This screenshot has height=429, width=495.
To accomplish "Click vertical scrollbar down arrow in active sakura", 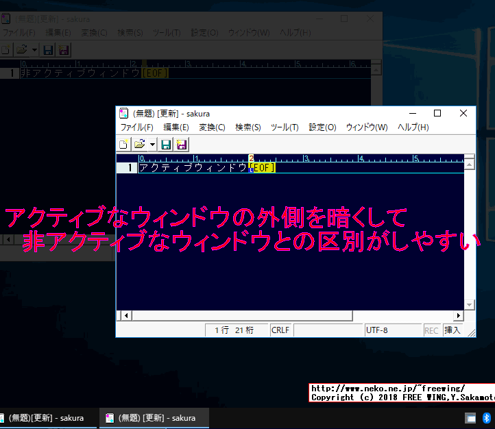I will [x=470, y=305].
